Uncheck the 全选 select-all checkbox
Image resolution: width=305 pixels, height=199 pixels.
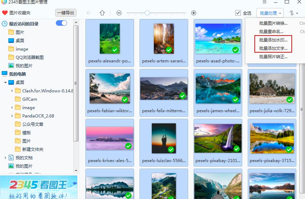coord(238,13)
